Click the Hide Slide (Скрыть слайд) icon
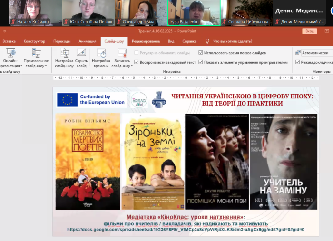This screenshot has width=333, height=241. 81,53
